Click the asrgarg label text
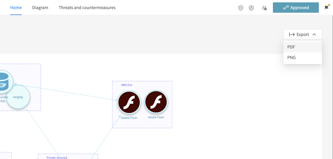The height and width of the screenshot is (159, 333). point(18,97)
